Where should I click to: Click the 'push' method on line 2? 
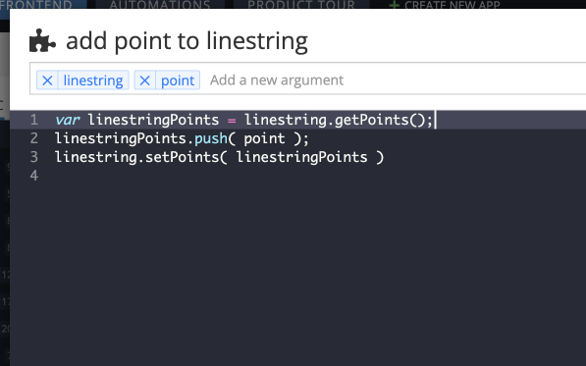click(x=211, y=138)
